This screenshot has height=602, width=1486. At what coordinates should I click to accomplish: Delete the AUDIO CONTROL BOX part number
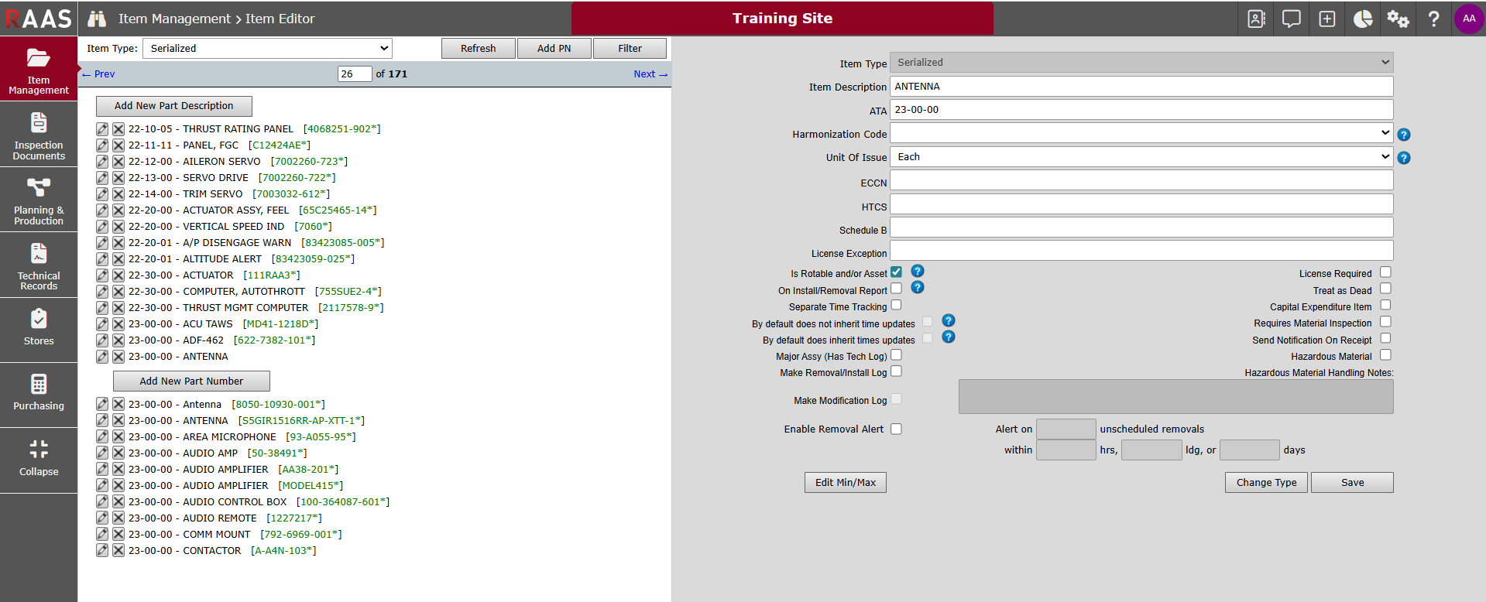[118, 502]
